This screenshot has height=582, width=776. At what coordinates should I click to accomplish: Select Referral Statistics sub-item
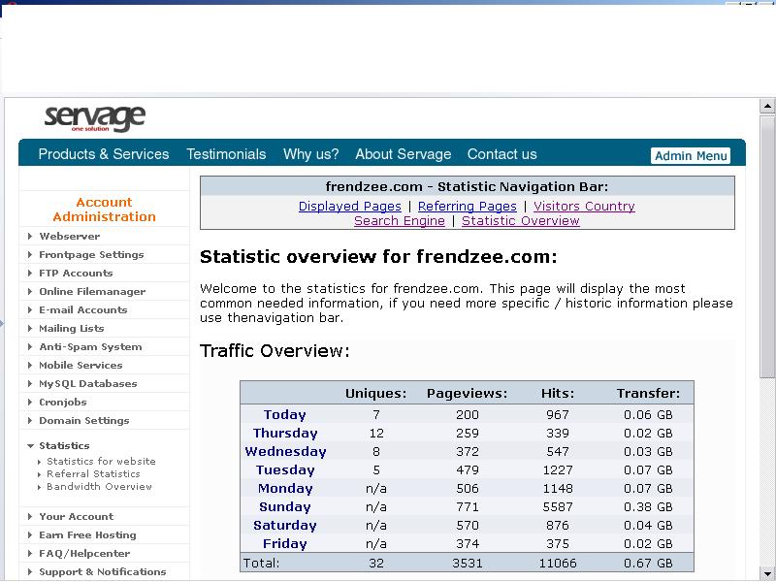point(93,474)
